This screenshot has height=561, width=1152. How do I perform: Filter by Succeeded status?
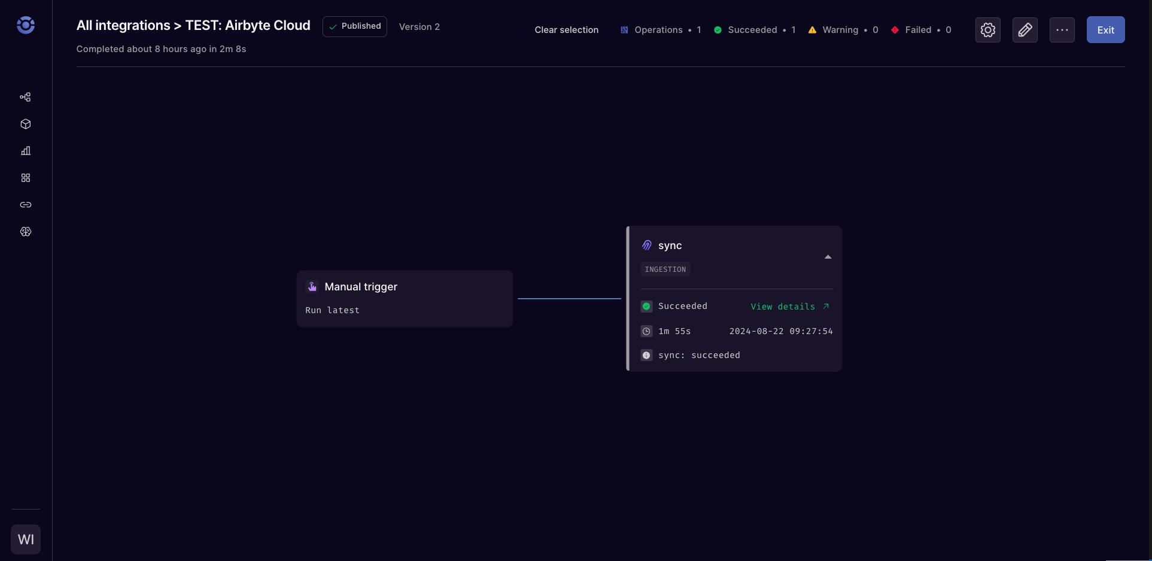coord(754,30)
